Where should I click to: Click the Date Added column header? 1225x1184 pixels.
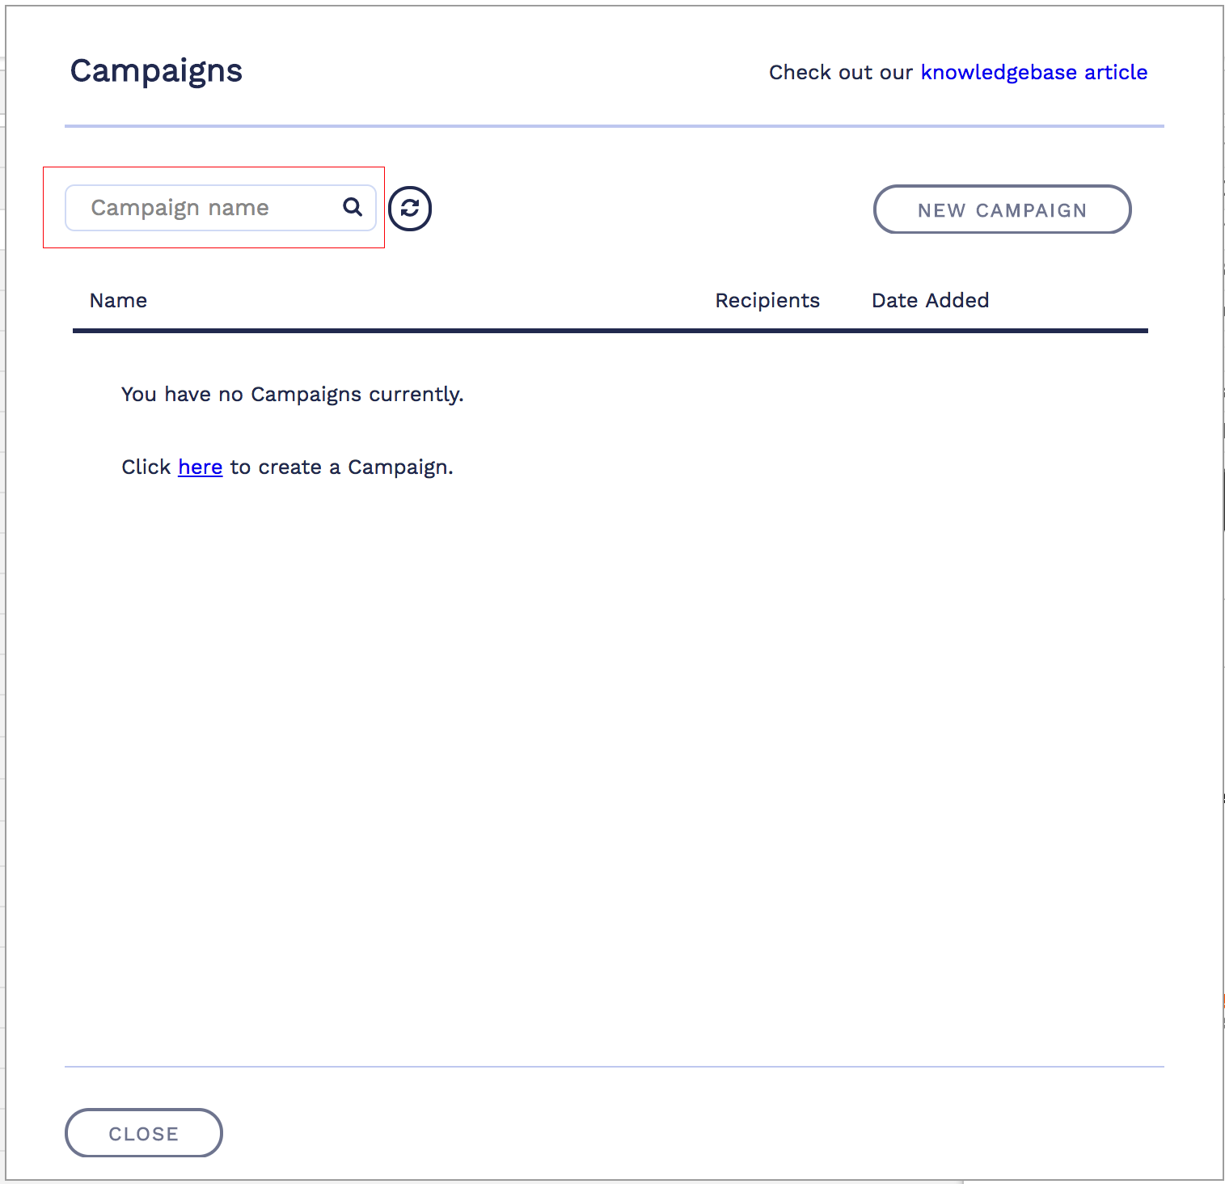tap(930, 301)
